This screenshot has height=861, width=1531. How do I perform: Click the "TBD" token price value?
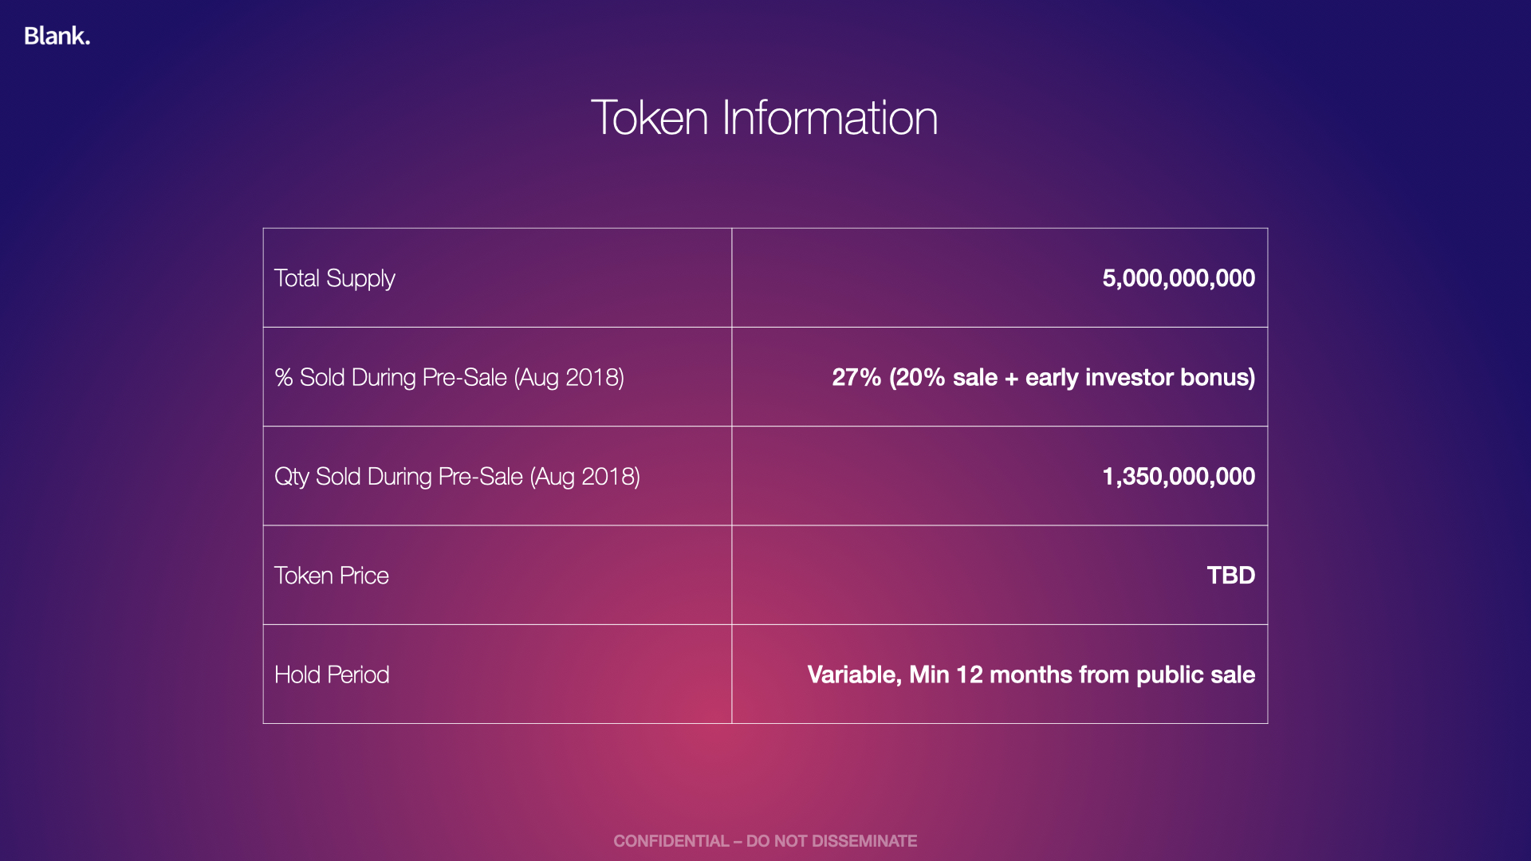coord(1230,576)
